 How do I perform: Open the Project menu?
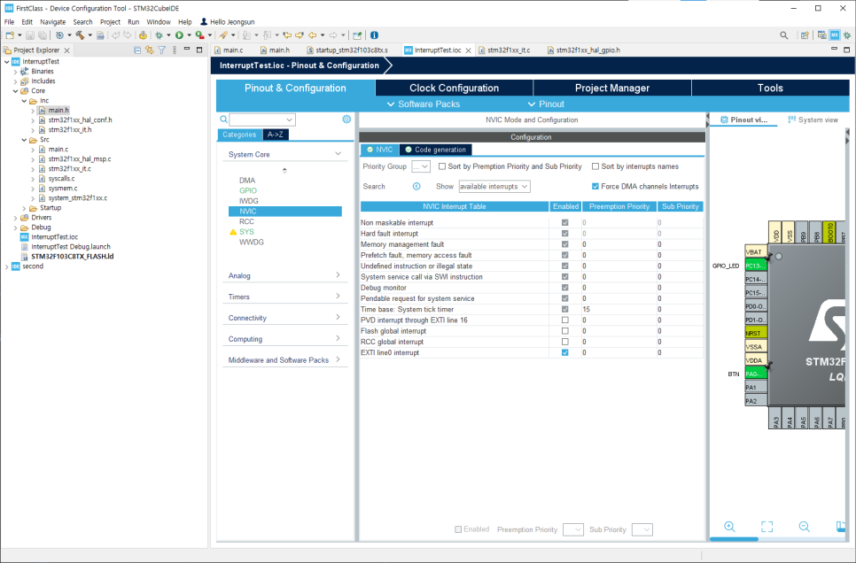pos(110,22)
